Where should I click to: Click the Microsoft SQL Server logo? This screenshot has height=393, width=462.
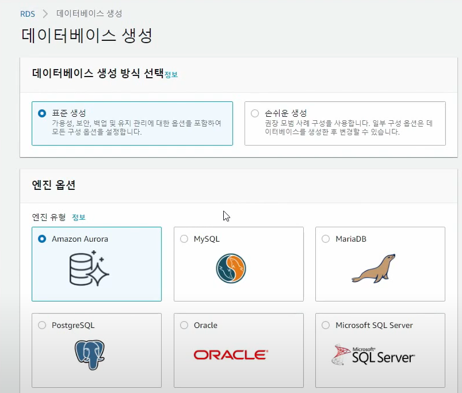pyautogui.click(x=373, y=354)
